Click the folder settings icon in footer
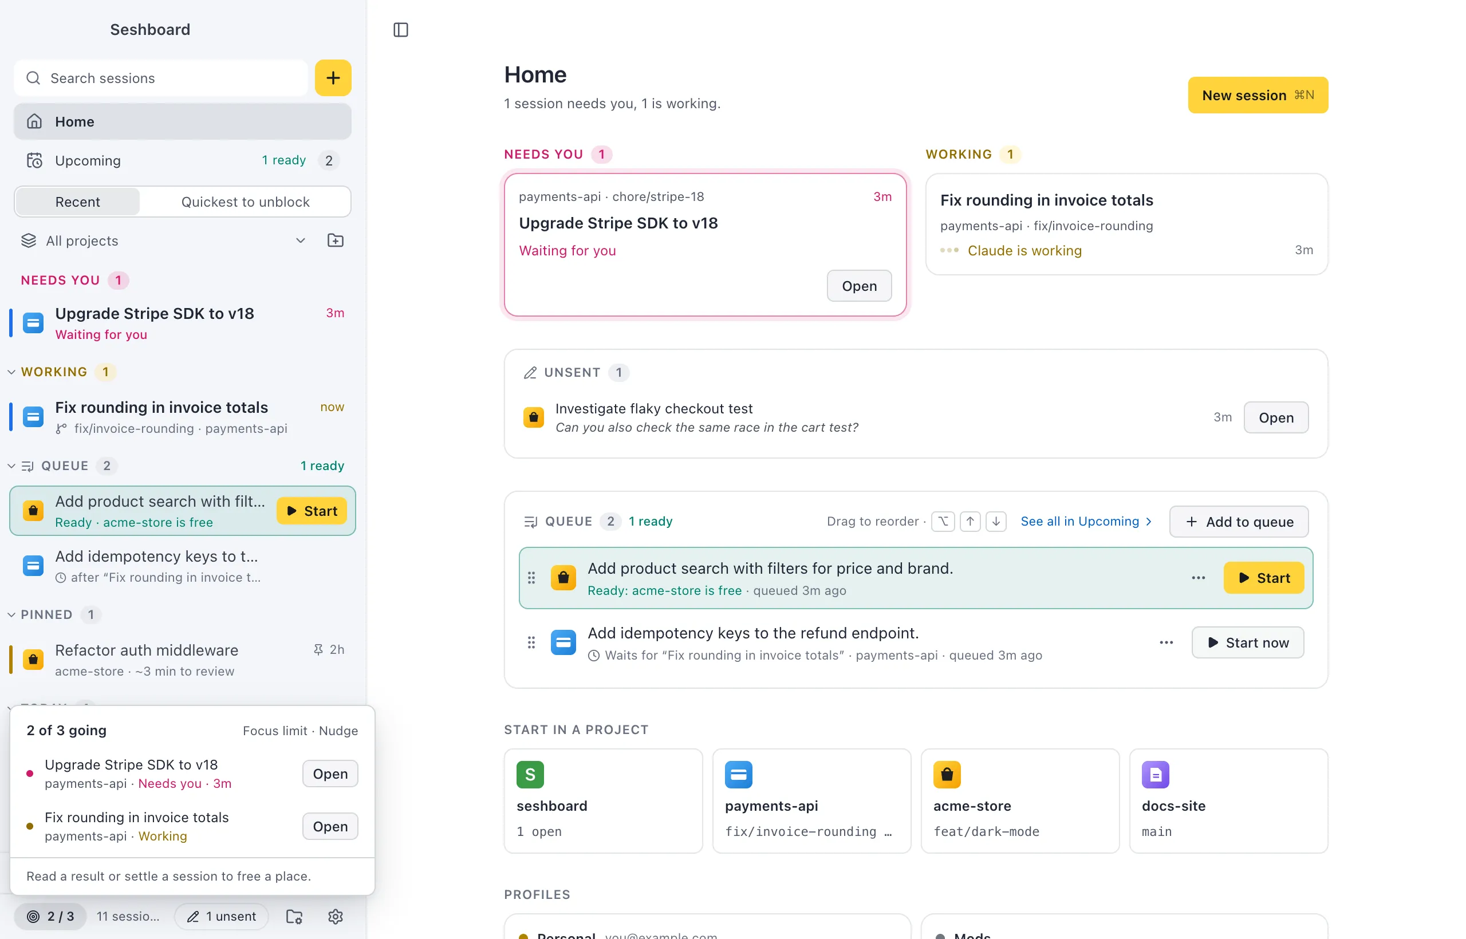This screenshot has width=1466, height=939. pos(294,916)
